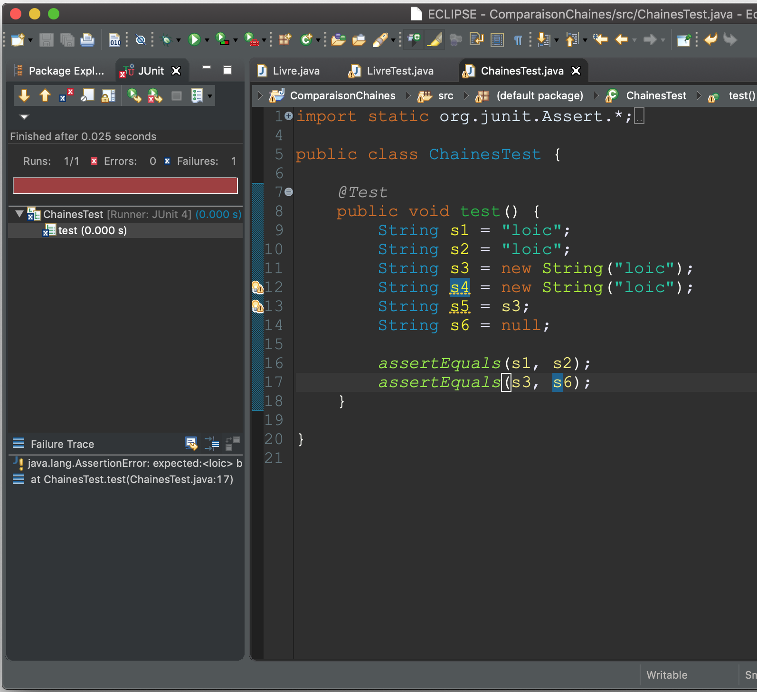Click Last Edit Location icon

[x=601, y=39]
